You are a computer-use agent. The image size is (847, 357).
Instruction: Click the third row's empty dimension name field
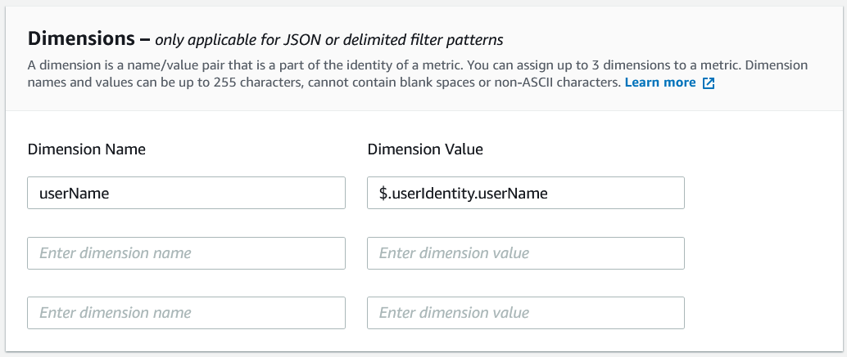click(186, 313)
